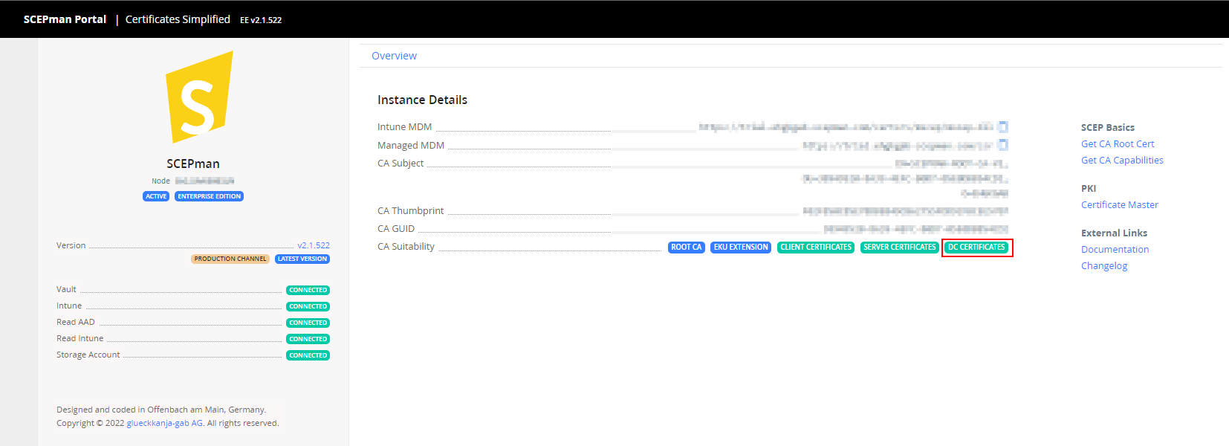Click the Intune CONNECTED status
This screenshot has height=446, width=1229.
pos(308,306)
